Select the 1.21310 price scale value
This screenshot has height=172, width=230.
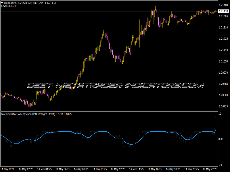tap(223, 28)
